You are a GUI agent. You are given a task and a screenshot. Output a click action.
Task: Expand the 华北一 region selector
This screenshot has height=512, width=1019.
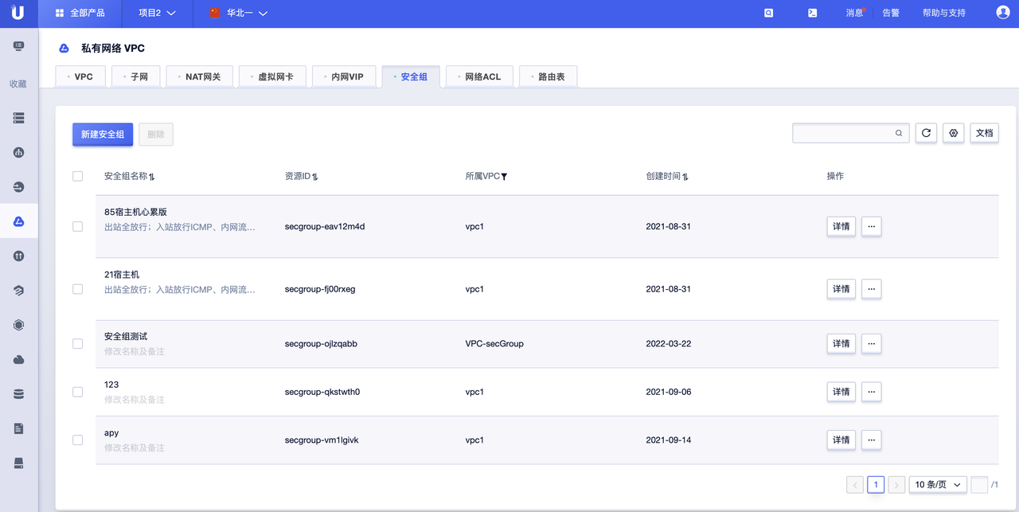coord(239,13)
